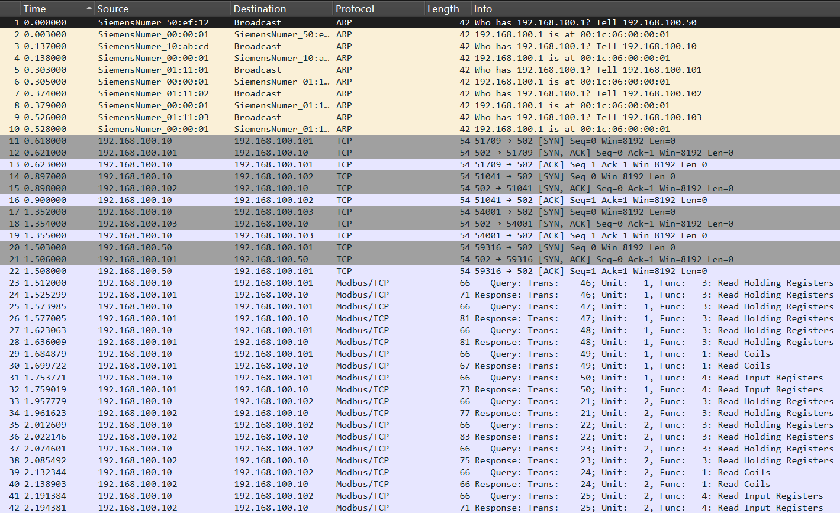This screenshot has height=513, width=840.
Task: Select packet 12 SYN, ACK to port 51709
Action: [x=414, y=153]
